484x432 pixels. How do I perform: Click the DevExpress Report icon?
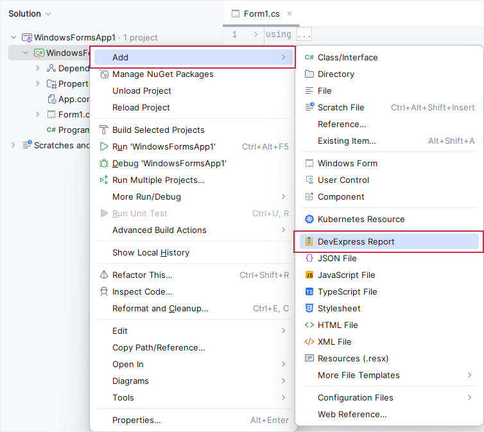point(309,241)
